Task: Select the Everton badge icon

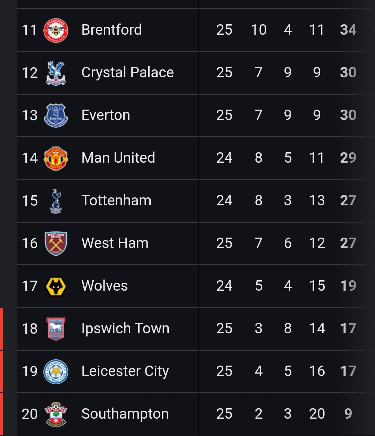Action: pos(56,116)
